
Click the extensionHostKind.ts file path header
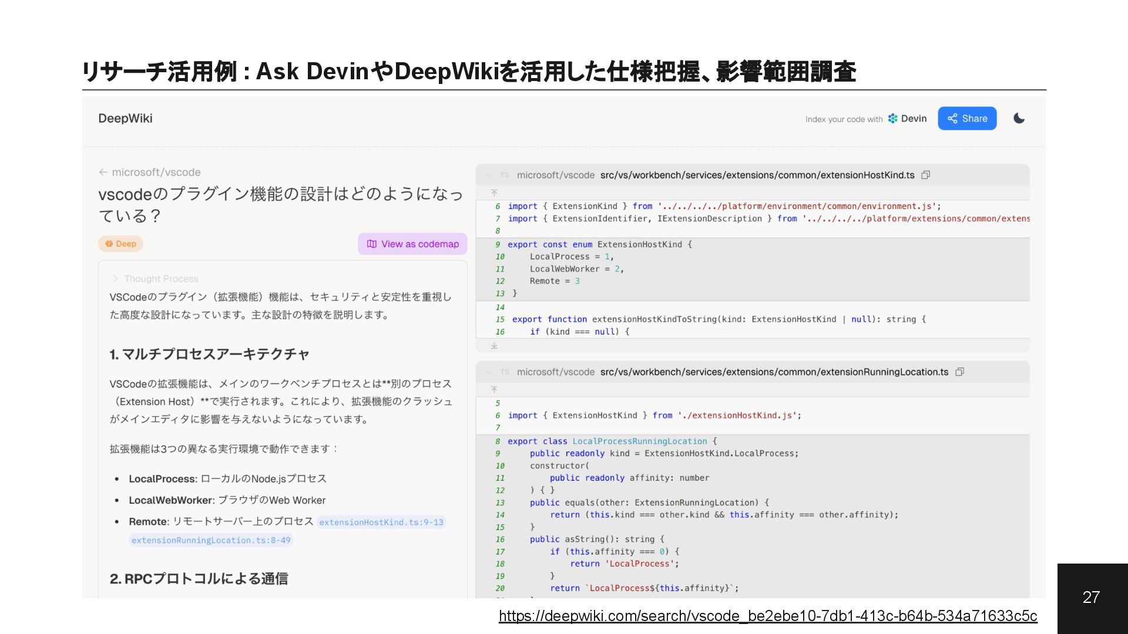tap(757, 175)
